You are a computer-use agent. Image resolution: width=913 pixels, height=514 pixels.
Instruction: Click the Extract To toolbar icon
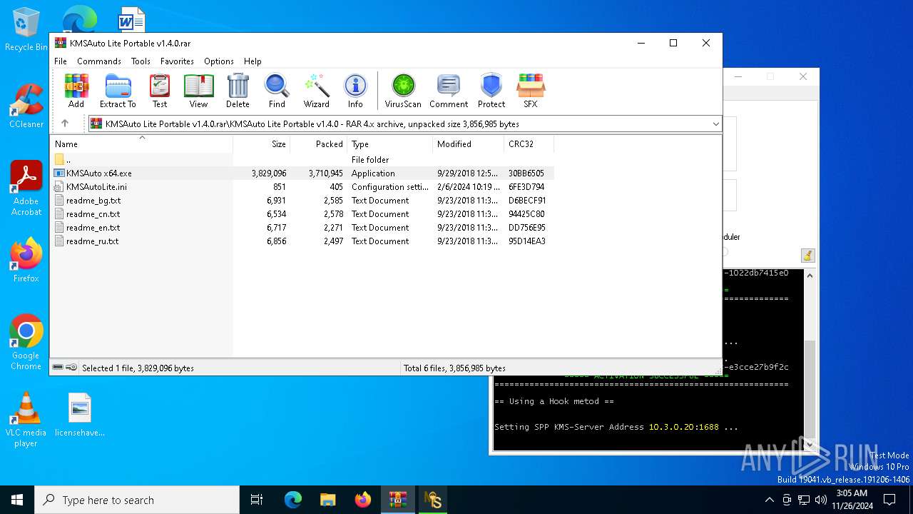pyautogui.click(x=118, y=91)
